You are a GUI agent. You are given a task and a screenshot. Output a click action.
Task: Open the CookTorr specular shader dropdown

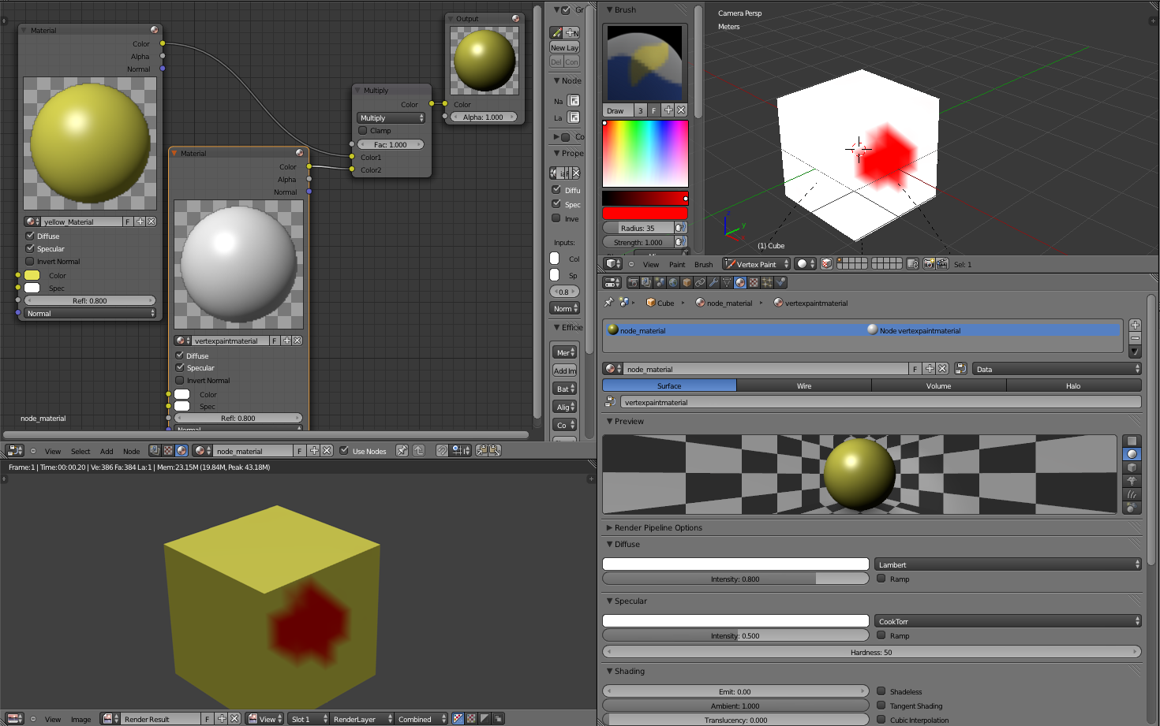click(x=1008, y=621)
